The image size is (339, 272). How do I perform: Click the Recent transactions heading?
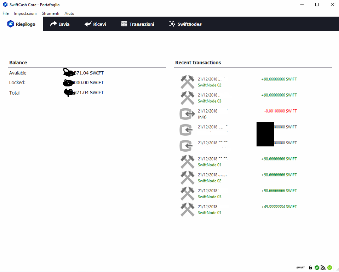tap(198, 62)
